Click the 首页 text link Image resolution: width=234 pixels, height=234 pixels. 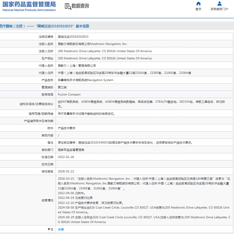pyautogui.click(x=198, y=9)
